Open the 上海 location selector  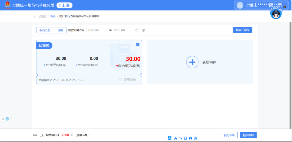tap(64, 5)
